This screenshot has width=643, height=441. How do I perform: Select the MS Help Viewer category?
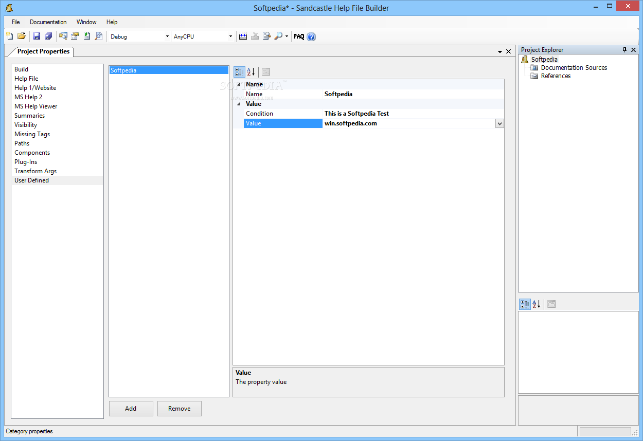(57, 106)
